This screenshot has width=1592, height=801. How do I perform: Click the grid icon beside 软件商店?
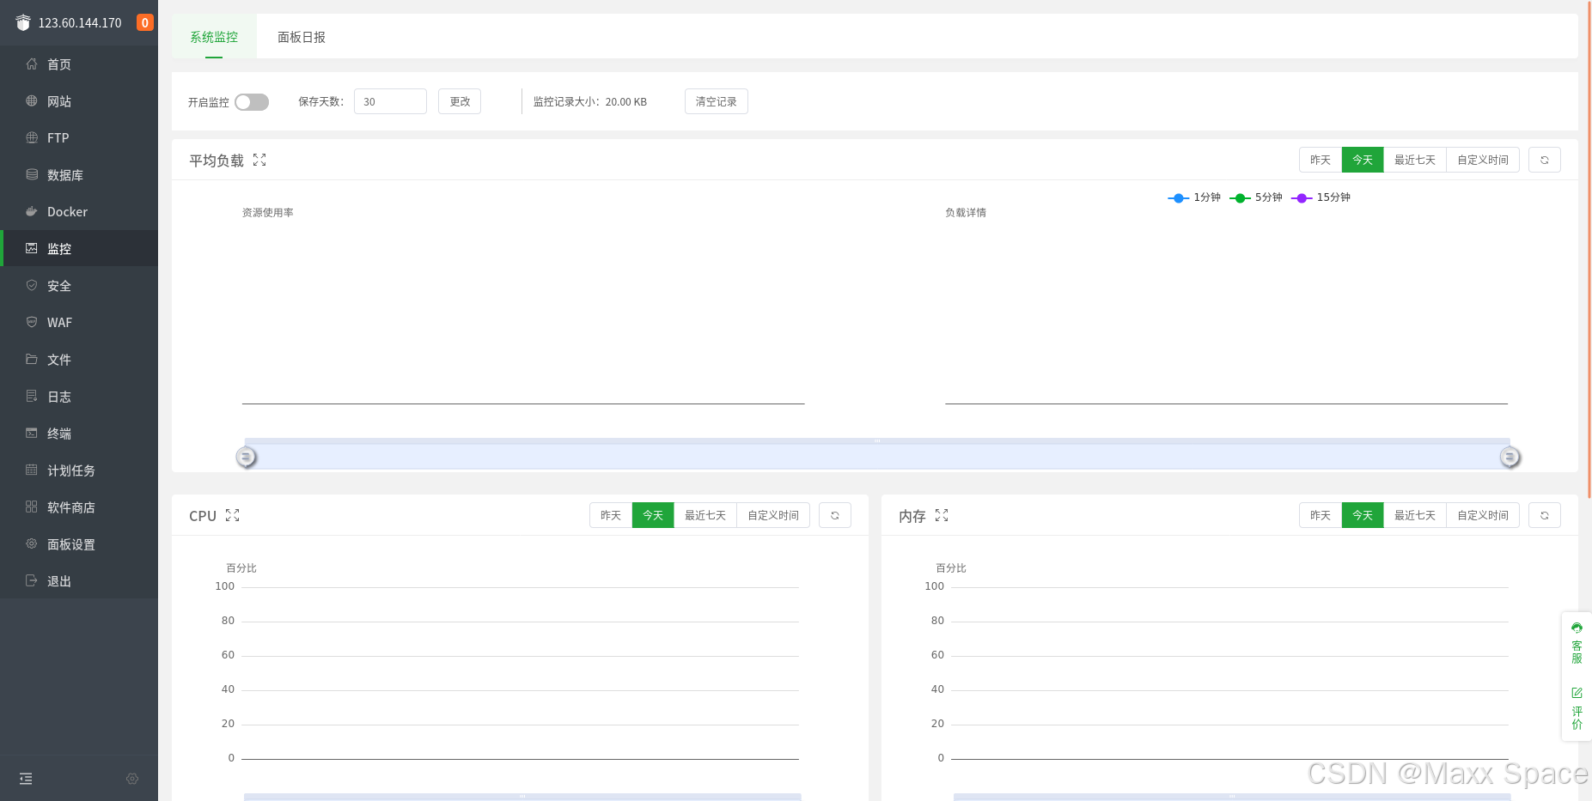[x=32, y=507]
